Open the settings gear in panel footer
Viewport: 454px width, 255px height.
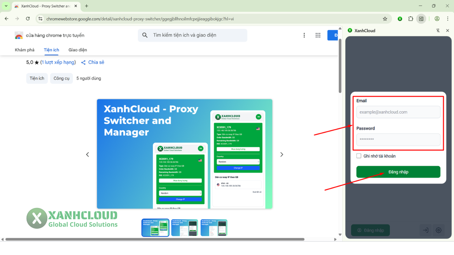click(x=438, y=230)
